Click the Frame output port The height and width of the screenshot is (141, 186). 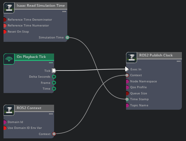pyautogui.click(x=54, y=83)
